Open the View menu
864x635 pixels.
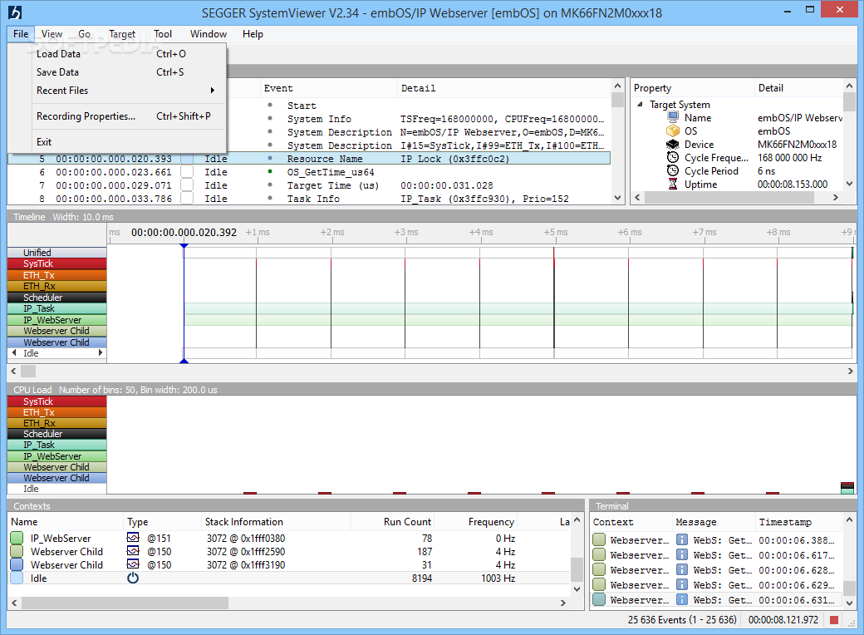click(x=52, y=33)
